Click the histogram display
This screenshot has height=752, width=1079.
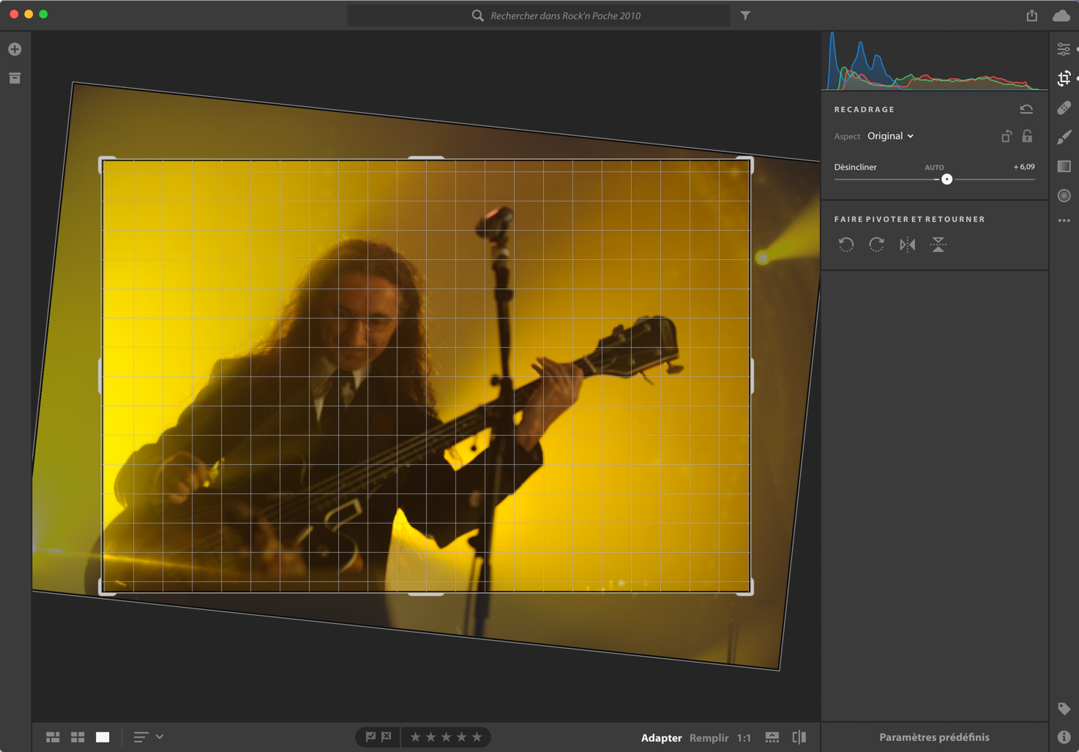coord(935,61)
